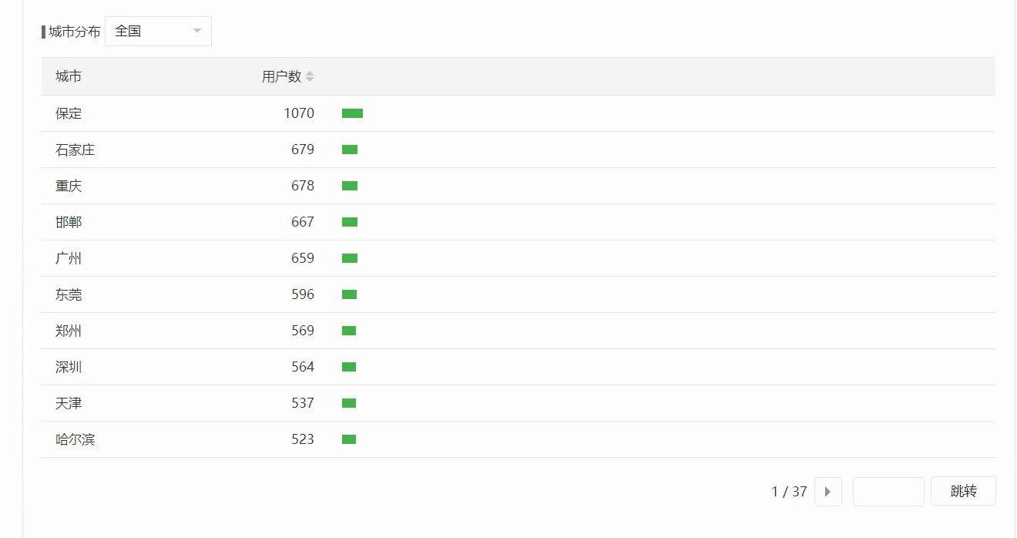The height and width of the screenshot is (538, 1017).
Task: Open the 全国 region dropdown
Action: [x=158, y=32]
